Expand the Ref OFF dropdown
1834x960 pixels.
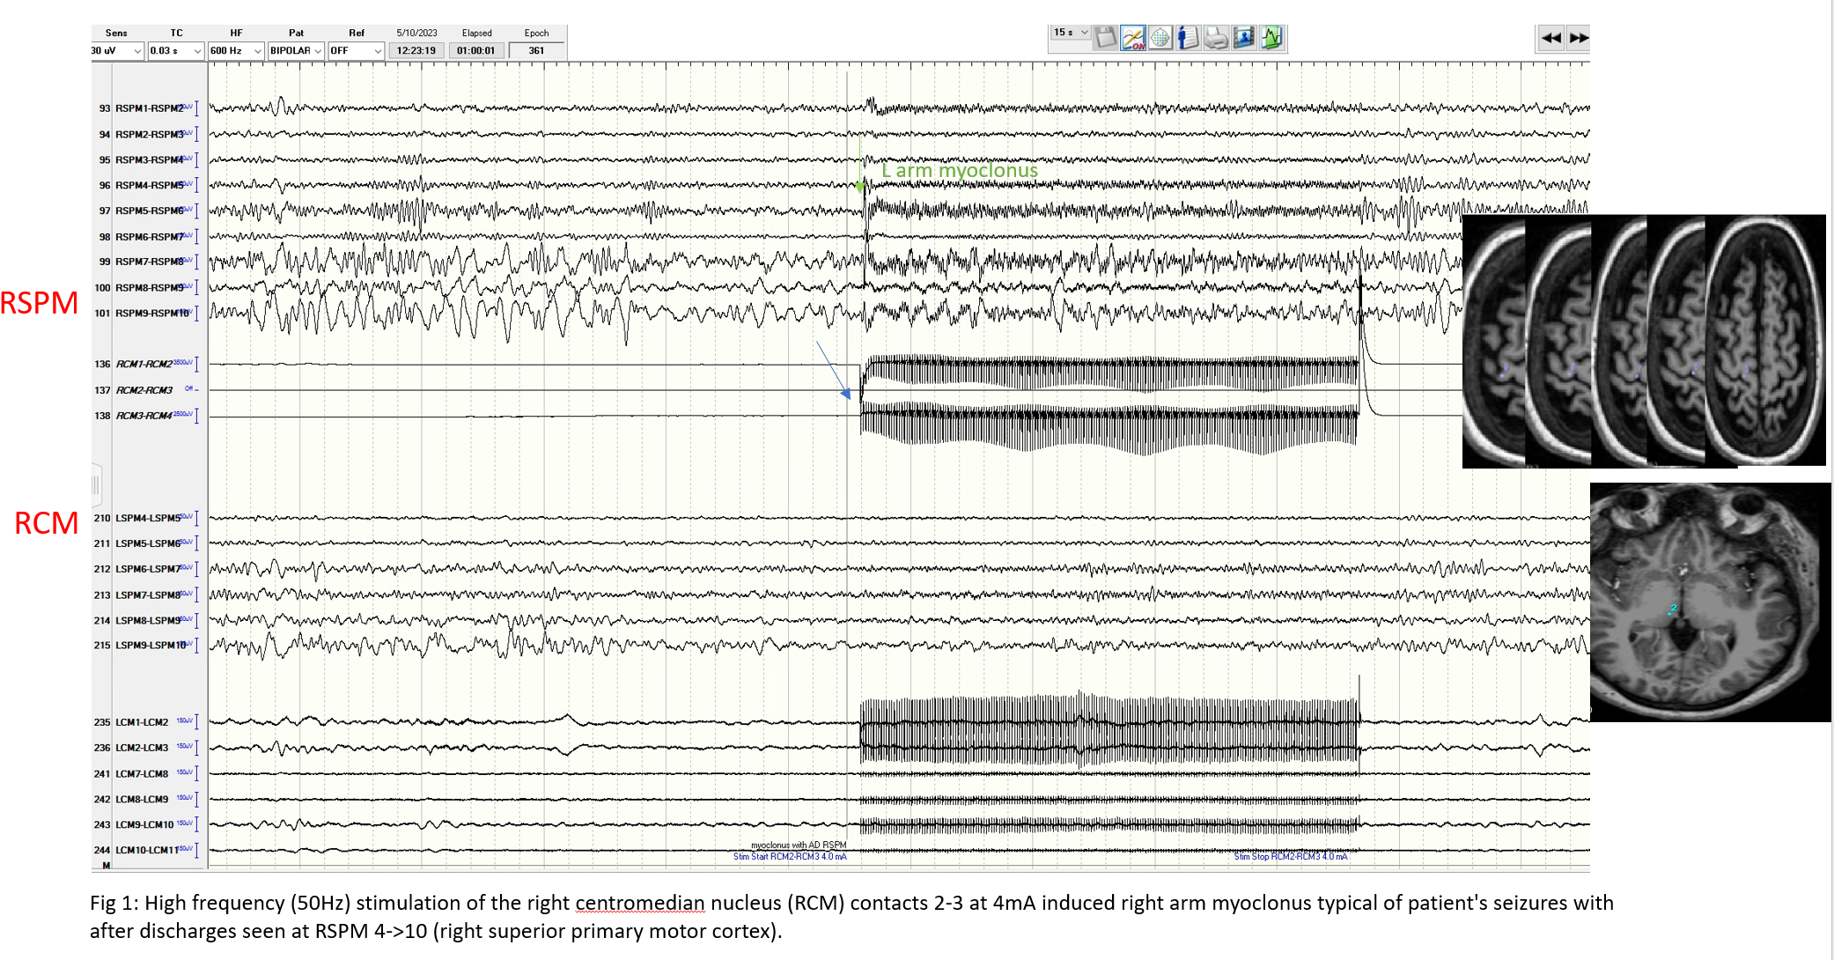pos(378,51)
